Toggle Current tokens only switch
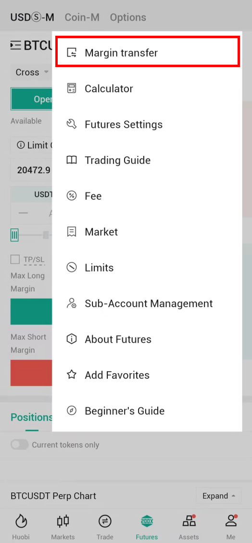The height and width of the screenshot is (543, 252). (x=19, y=445)
